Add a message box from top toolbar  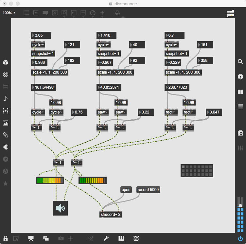[x=36, y=13]
